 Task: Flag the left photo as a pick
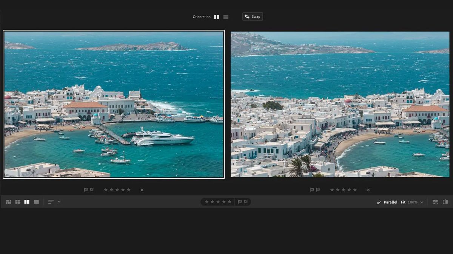coord(85,190)
